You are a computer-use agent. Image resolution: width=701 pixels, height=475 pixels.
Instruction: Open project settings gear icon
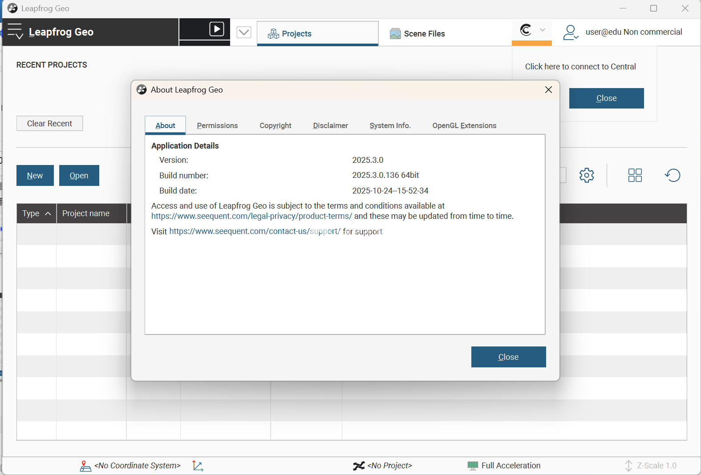point(587,175)
